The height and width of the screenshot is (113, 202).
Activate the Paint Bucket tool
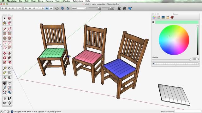pyautogui.click(x=5, y=23)
